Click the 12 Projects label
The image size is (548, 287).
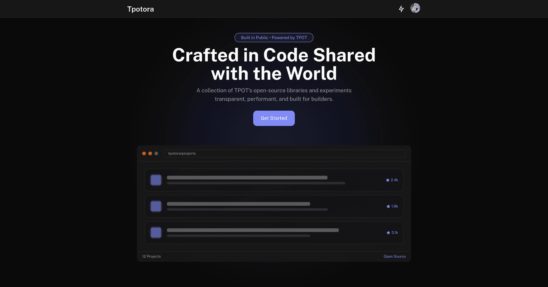[x=152, y=256]
